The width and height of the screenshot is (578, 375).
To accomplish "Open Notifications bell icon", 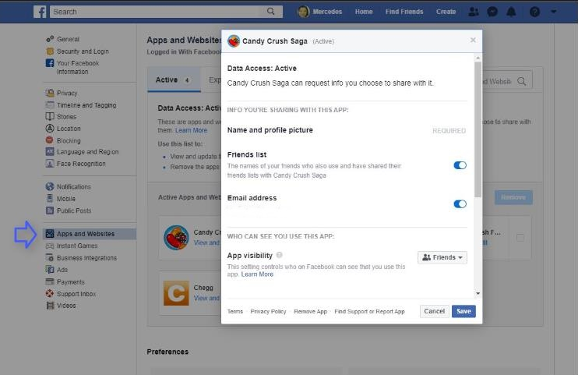I will pyautogui.click(x=511, y=12).
